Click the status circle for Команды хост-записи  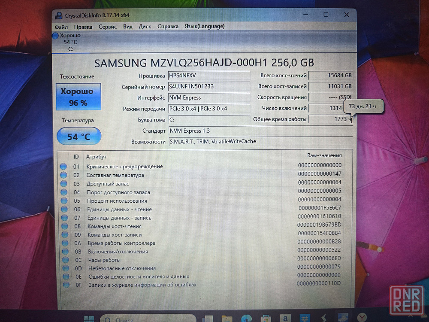[x=65, y=235]
